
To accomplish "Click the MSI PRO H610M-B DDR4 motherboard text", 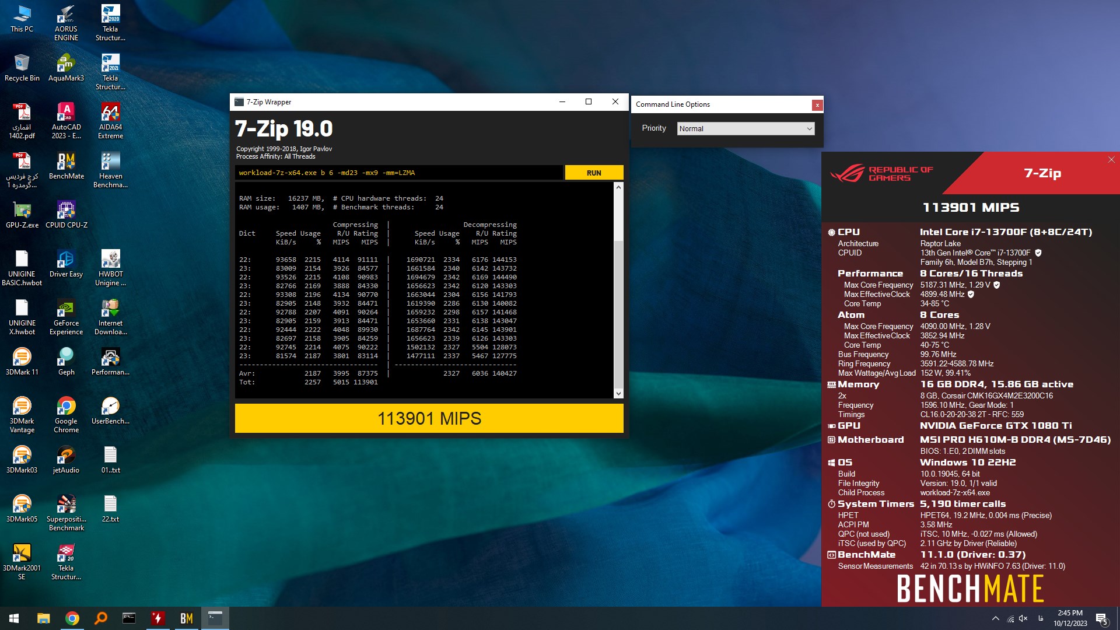I will (x=1015, y=439).
